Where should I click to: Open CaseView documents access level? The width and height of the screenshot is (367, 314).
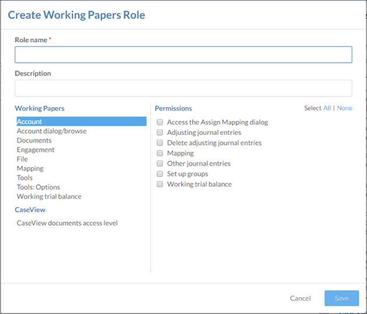pyautogui.click(x=67, y=223)
